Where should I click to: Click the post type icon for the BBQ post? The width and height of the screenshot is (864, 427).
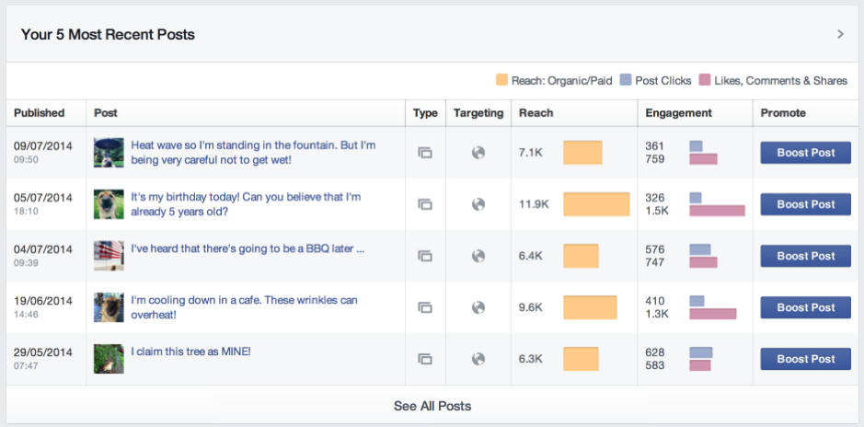pos(425,256)
